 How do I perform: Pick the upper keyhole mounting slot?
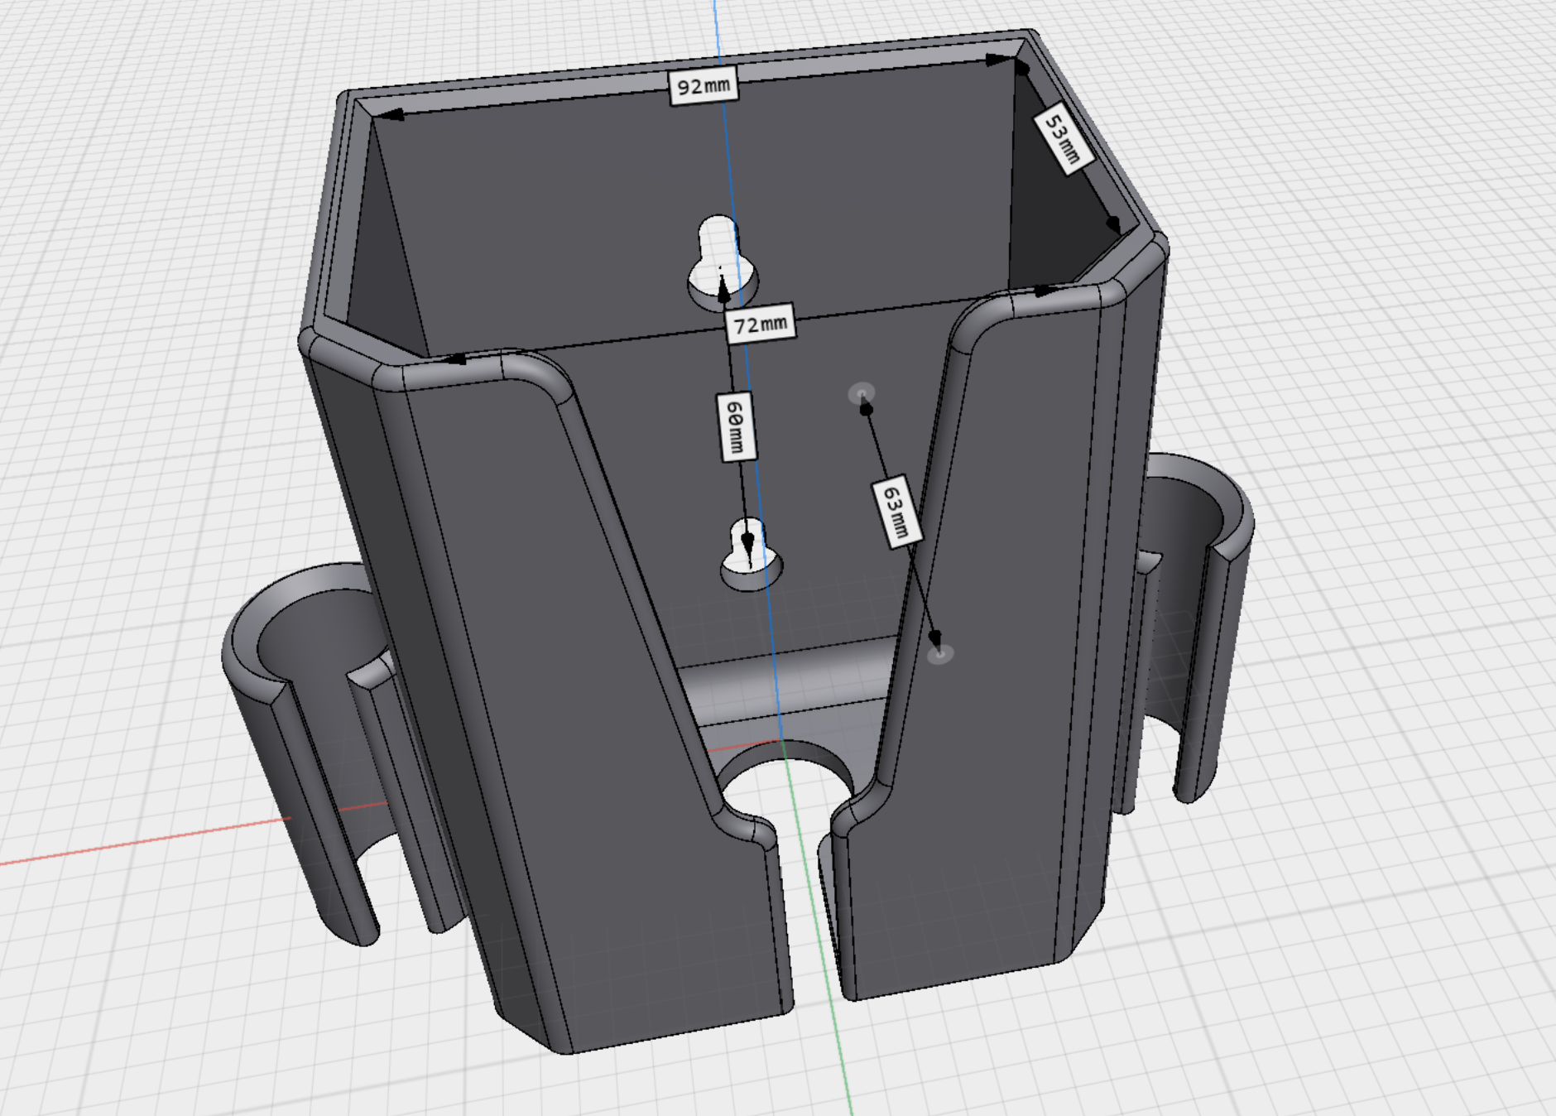(722, 262)
